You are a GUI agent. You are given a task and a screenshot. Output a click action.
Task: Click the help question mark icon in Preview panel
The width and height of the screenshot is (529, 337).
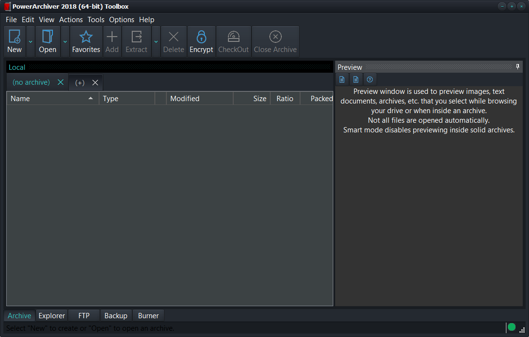pos(370,80)
